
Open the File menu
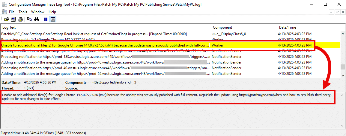pos(12,12)
